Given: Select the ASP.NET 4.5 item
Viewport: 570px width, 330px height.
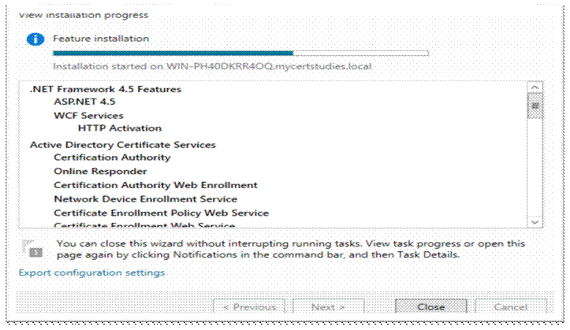Looking at the screenshot, I should [84, 102].
